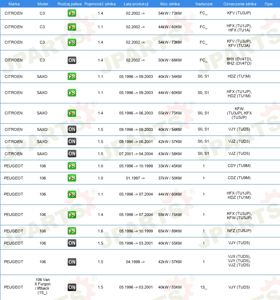Click diesel ON icon in Peugeot 106 40kW / 55KM body 1 row
The height and width of the screenshot is (300, 280).
point(72,243)
